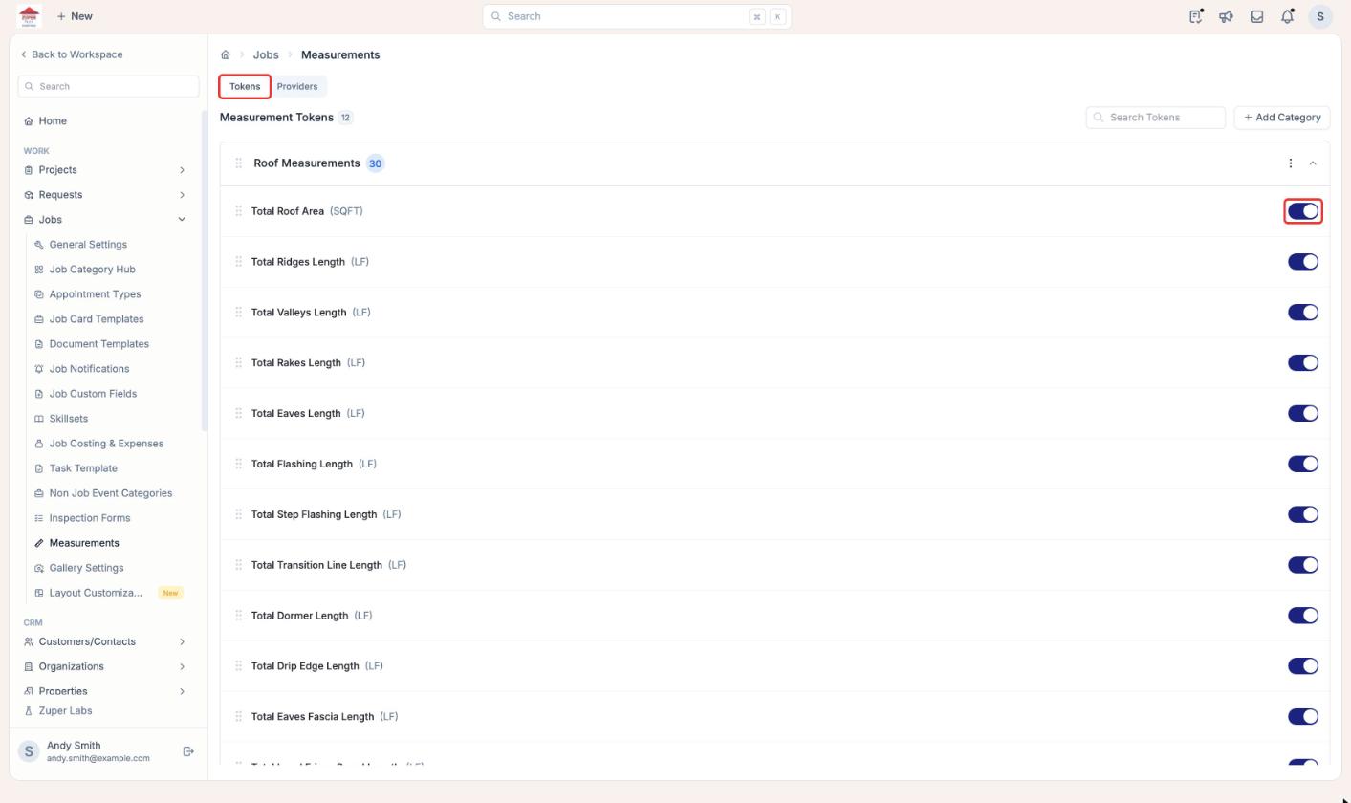The height and width of the screenshot is (803, 1351).
Task: Disable Total Dormer Length token
Action: pyautogui.click(x=1303, y=617)
